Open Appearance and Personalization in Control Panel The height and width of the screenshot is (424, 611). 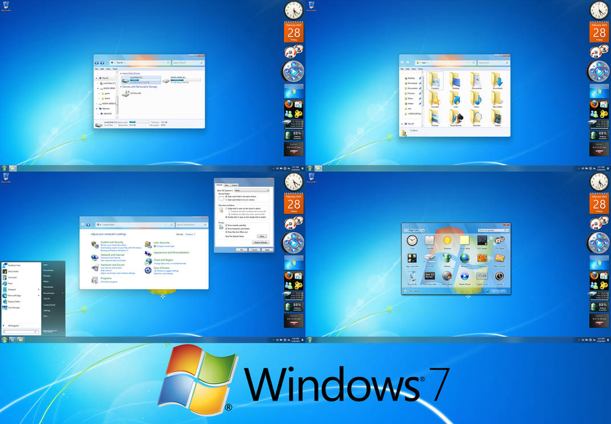tap(172, 253)
